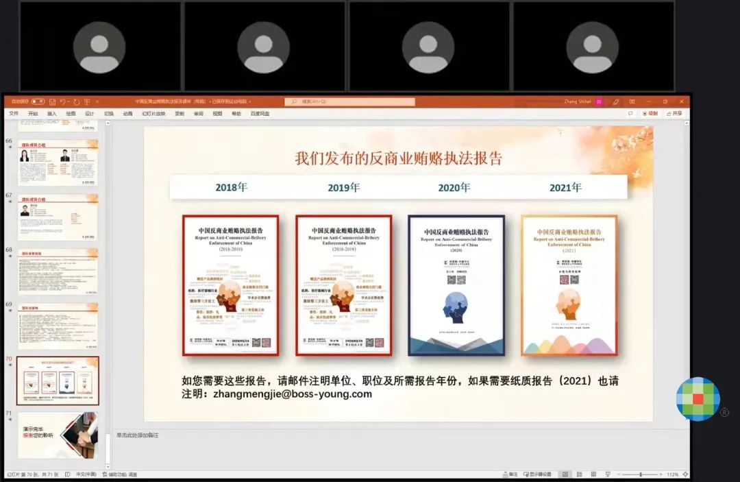Click the 录制 (Record) button at top right
The image size is (740, 482).
coord(650,113)
